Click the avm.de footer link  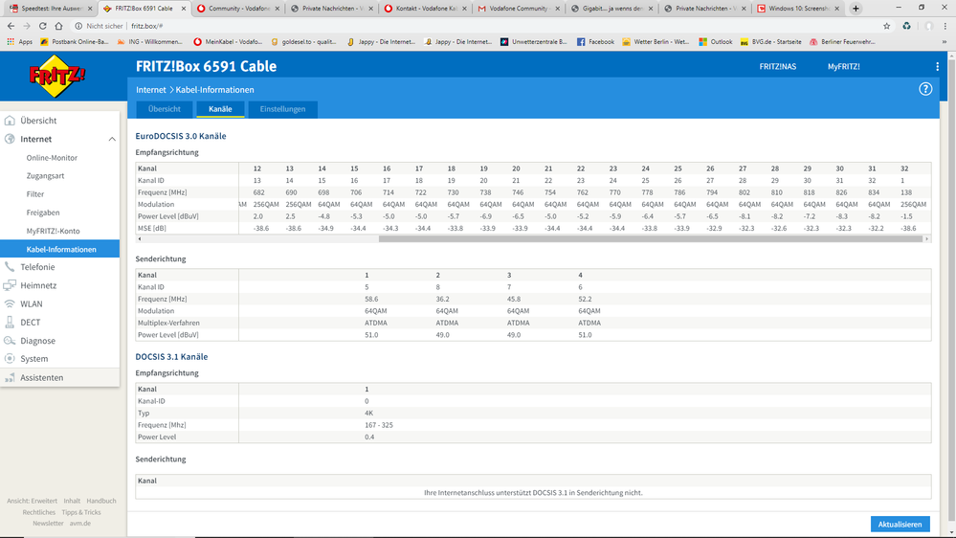(x=79, y=524)
